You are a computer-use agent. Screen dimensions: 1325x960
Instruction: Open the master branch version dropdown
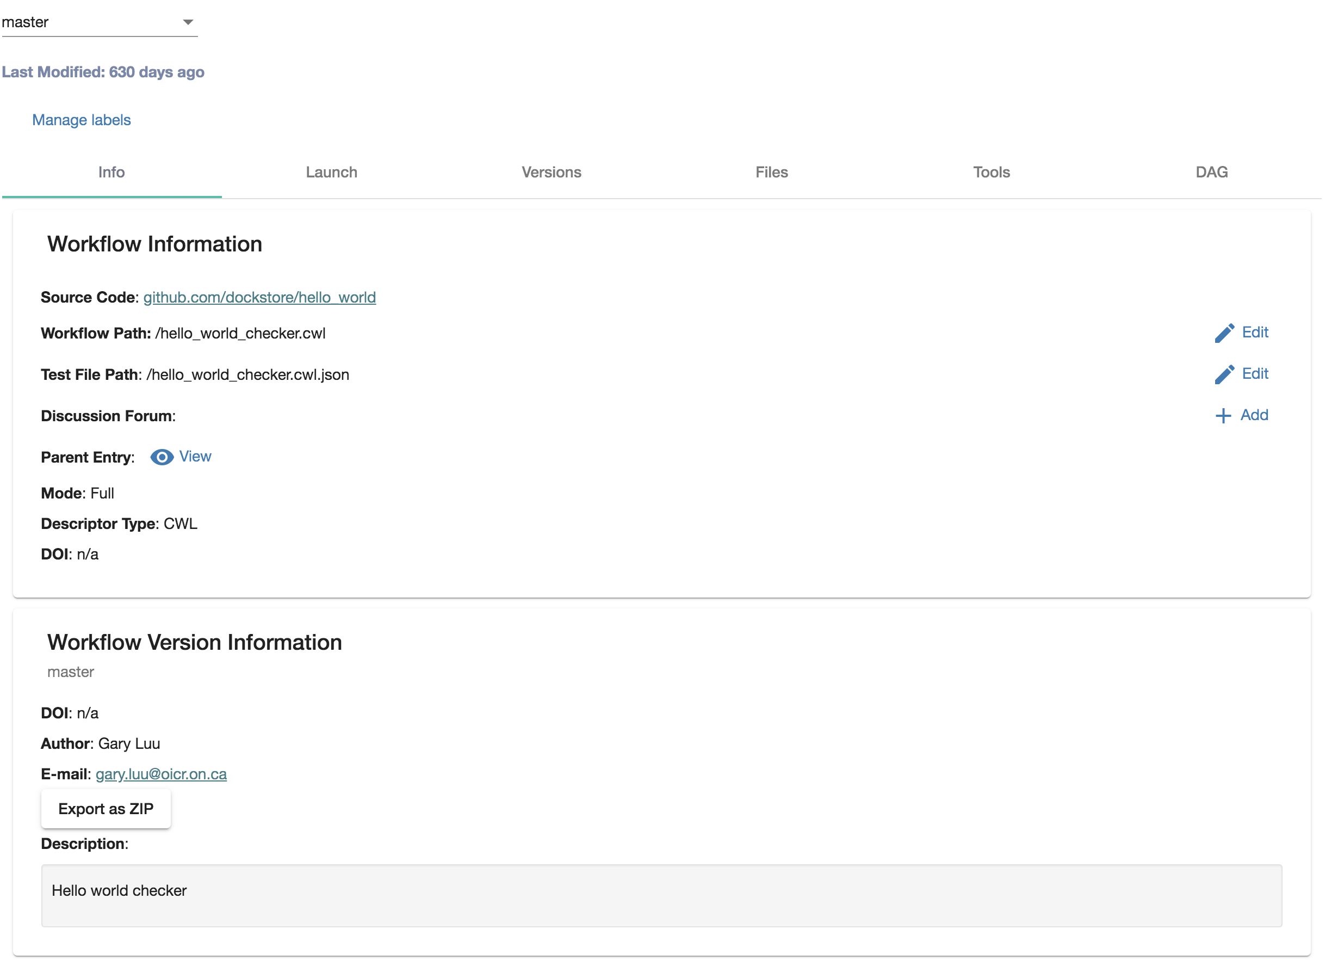tap(100, 22)
